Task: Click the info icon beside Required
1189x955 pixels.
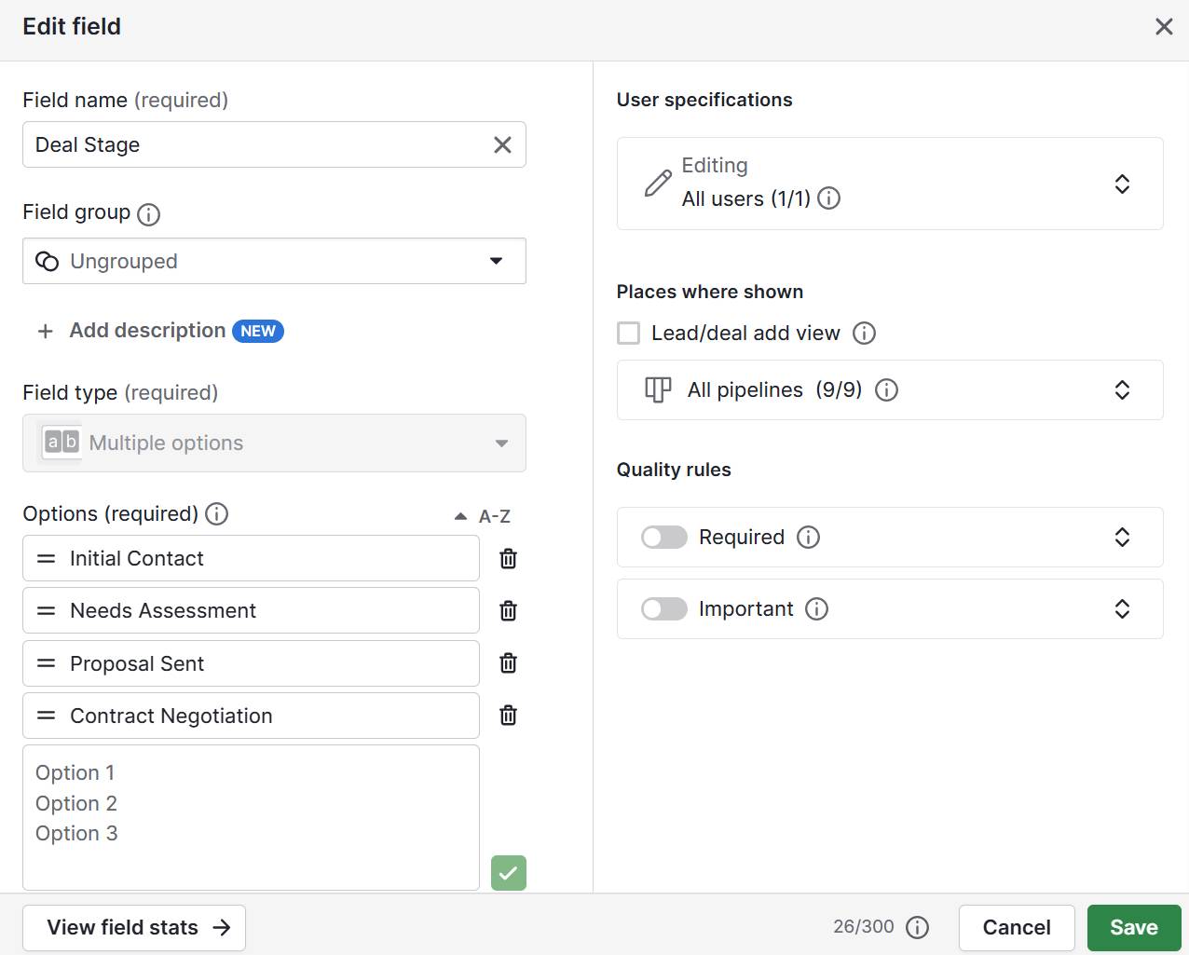Action: 808,537
